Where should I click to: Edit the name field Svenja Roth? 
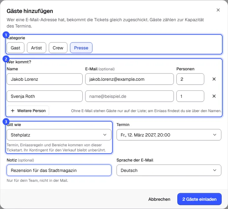pyautogui.click(x=45, y=96)
